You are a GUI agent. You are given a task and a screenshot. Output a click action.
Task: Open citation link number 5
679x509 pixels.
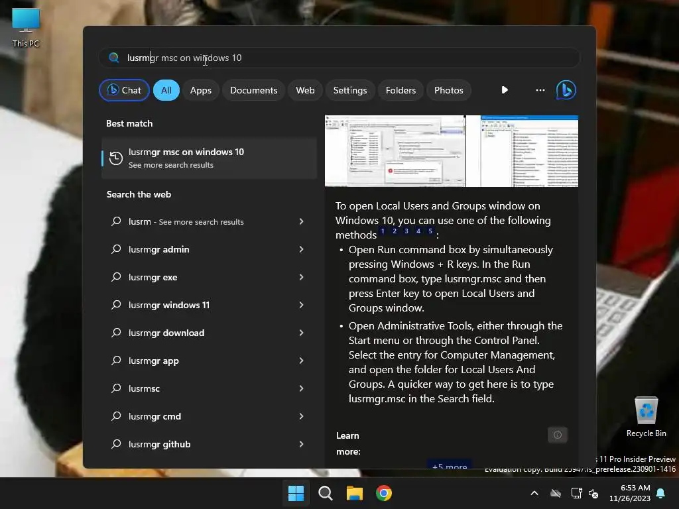[430, 231]
